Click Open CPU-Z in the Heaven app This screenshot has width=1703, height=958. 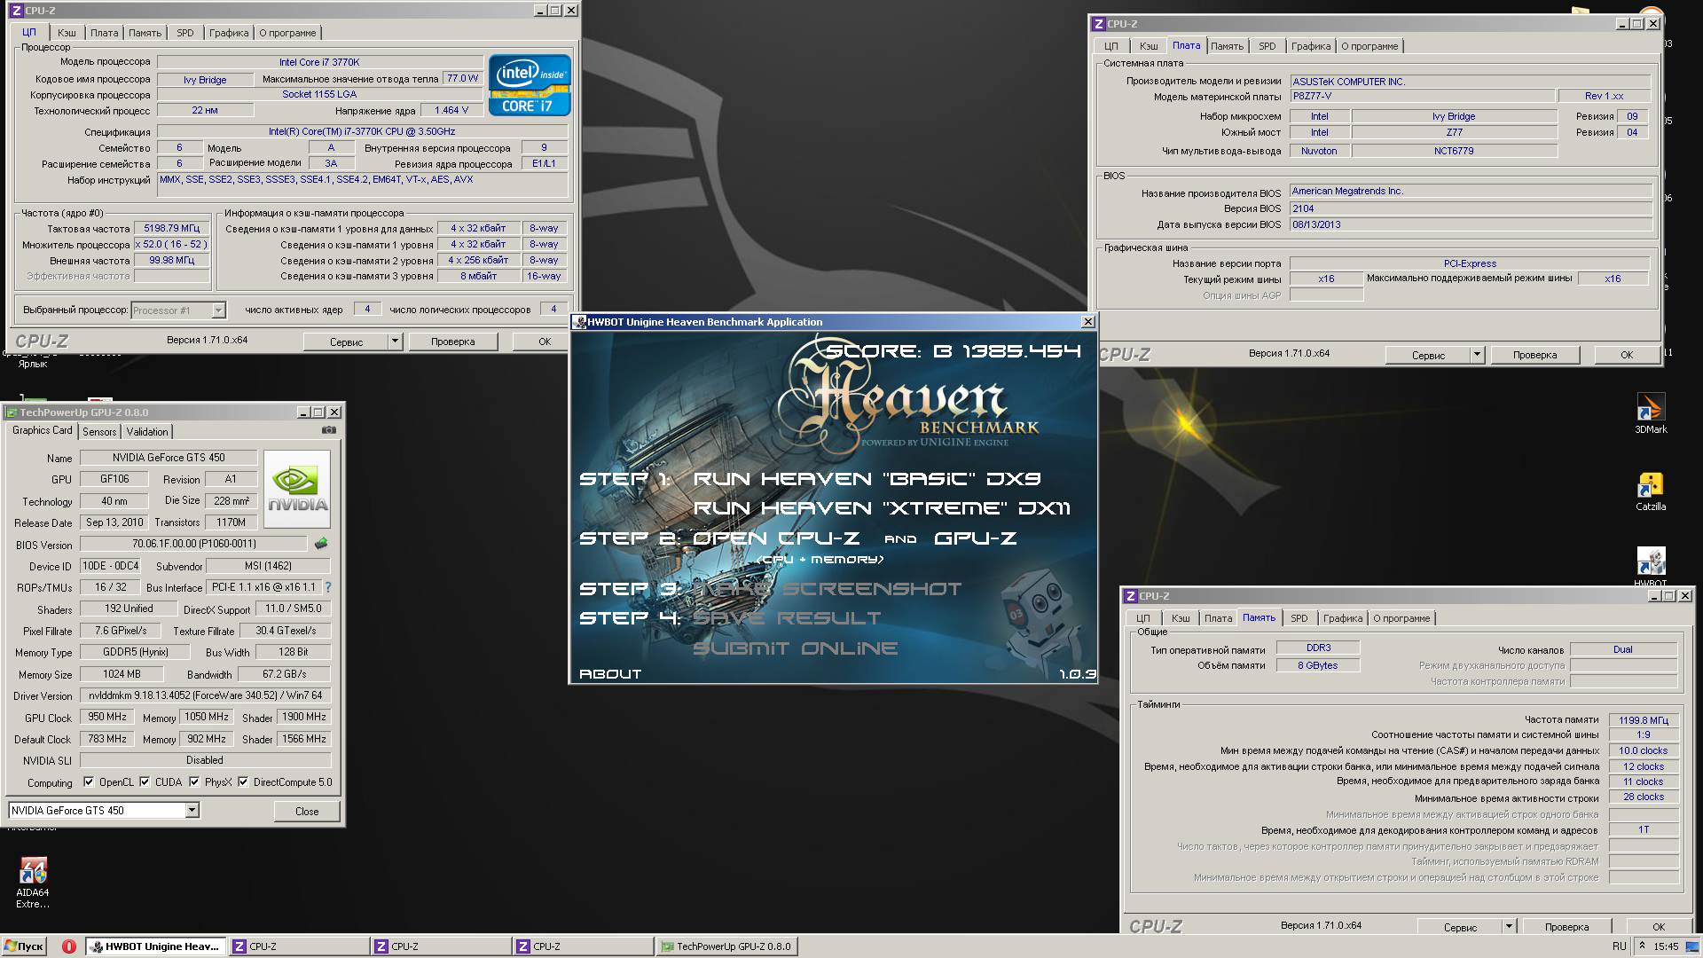[x=776, y=538]
